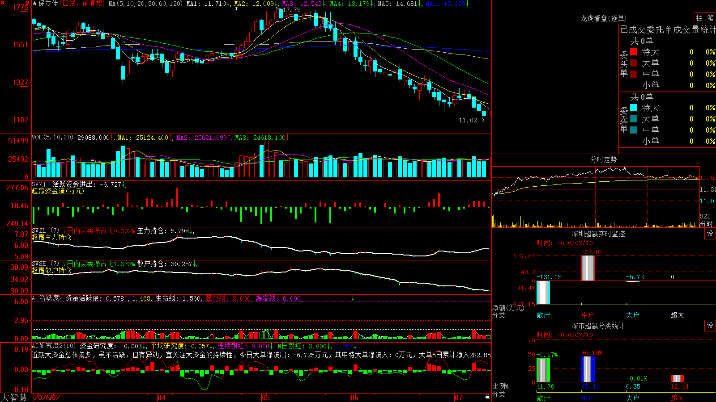The image size is (716, 402).
Task: Click the 11.02 low price annotation
Action: (x=468, y=120)
